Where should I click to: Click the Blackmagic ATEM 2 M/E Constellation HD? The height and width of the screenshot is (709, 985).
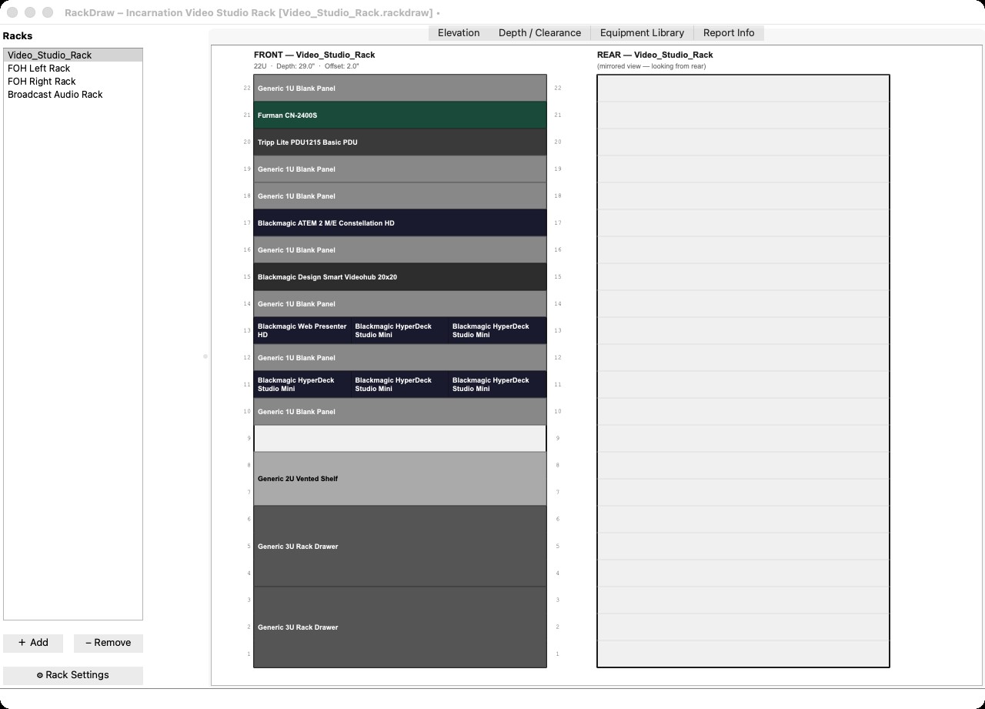coord(400,223)
